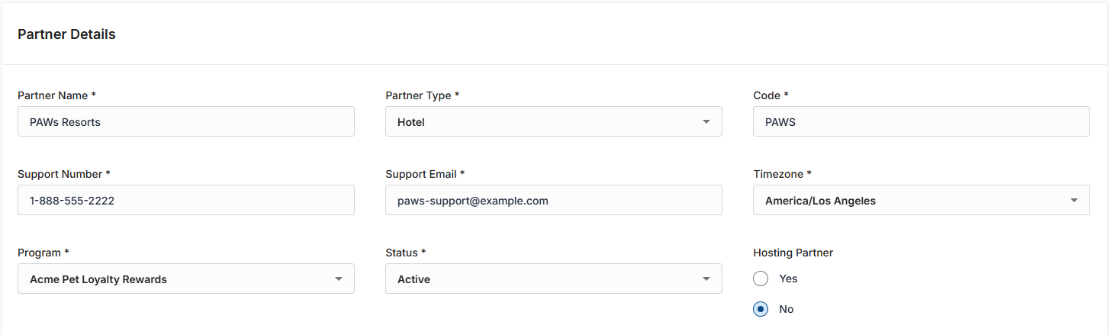Click the Program dropdown arrow icon
Image resolution: width=1110 pixels, height=335 pixels.
(x=339, y=279)
